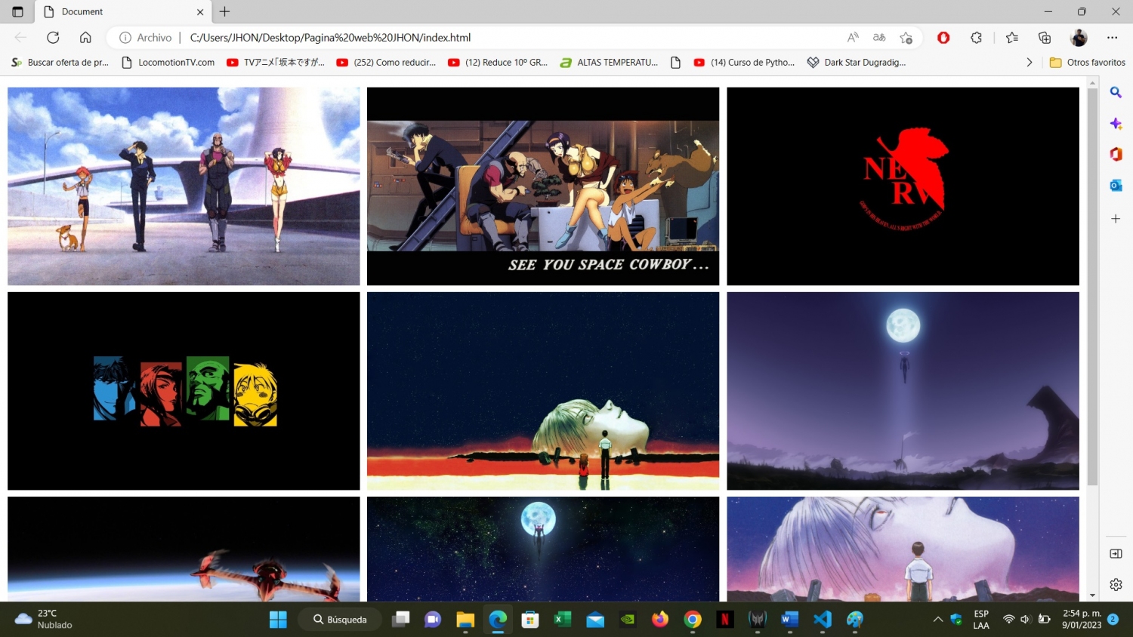Image resolution: width=1133 pixels, height=637 pixels.
Task: Launch Netflix from the taskbar
Action: click(x=724, y=620)
